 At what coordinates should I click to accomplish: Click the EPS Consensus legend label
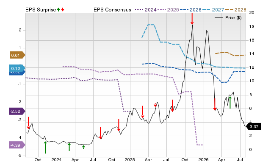click(112, 10)
